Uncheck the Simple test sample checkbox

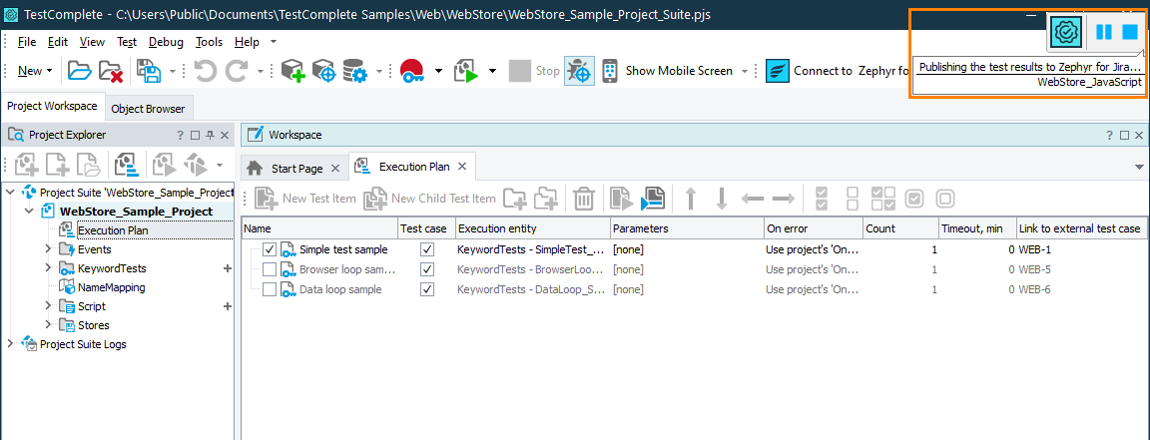point(270,249)
